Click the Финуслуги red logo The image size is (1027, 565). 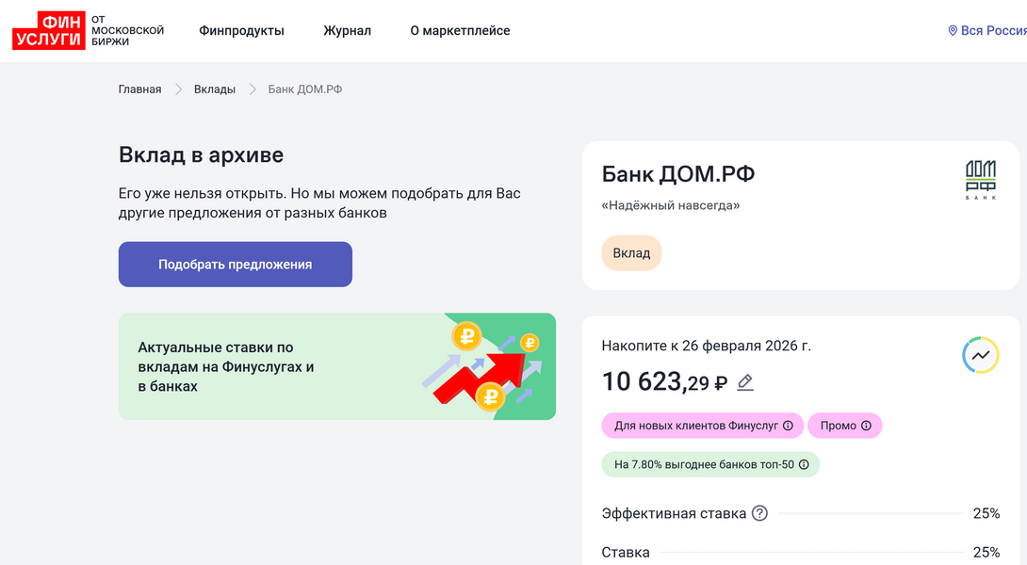pyautogui.click(x=48, y=31)
